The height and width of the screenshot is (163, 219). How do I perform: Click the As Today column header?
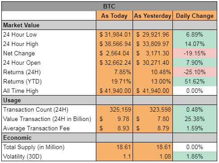(x=114, y=16)
